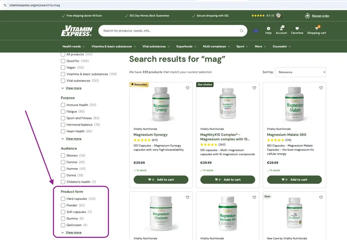
Task: Open the Superfoods menu
Action: [187, 46]
